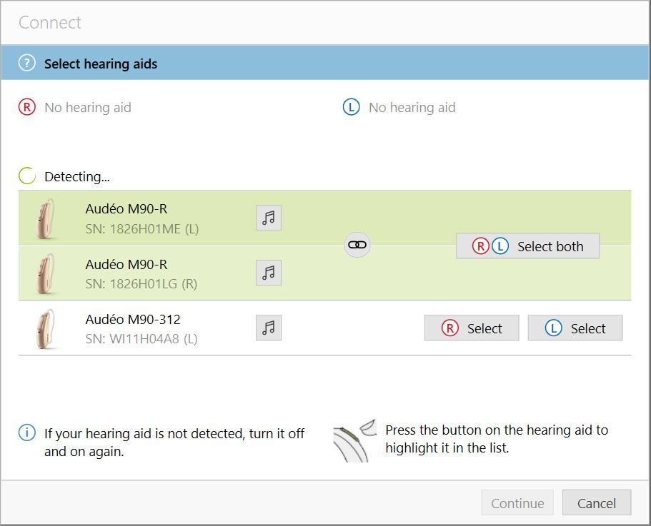Viewport: 651px width, 526px height.
Task: Click the Audéo M90-312 device name
Action: pos(133,319)
